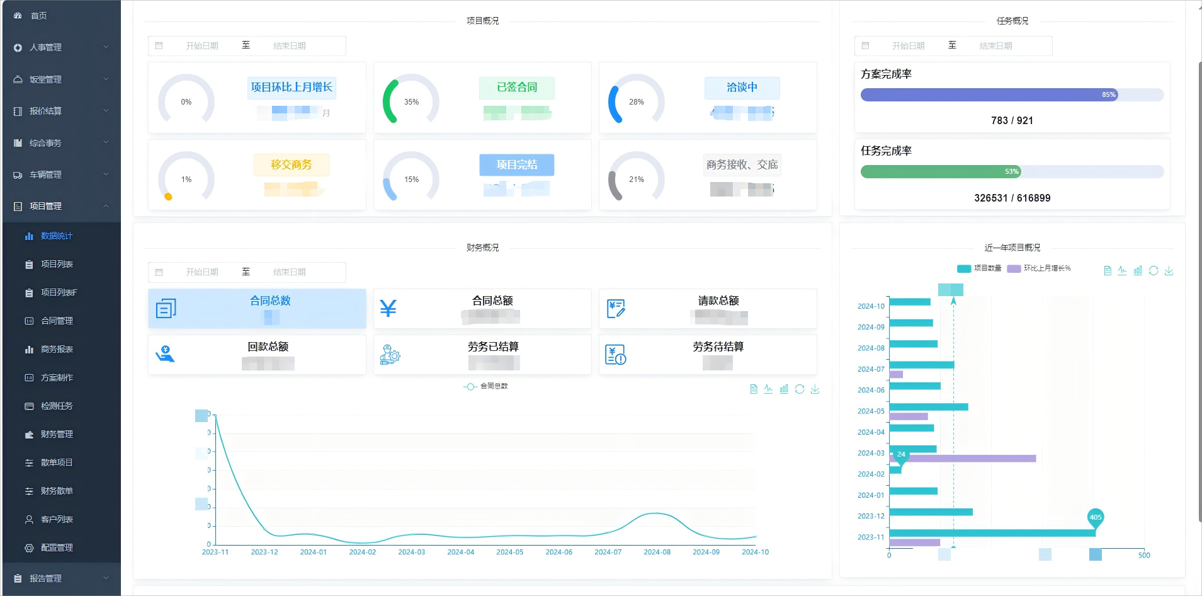Download the 近一年项目概况 chart as image

[1169, 270]
